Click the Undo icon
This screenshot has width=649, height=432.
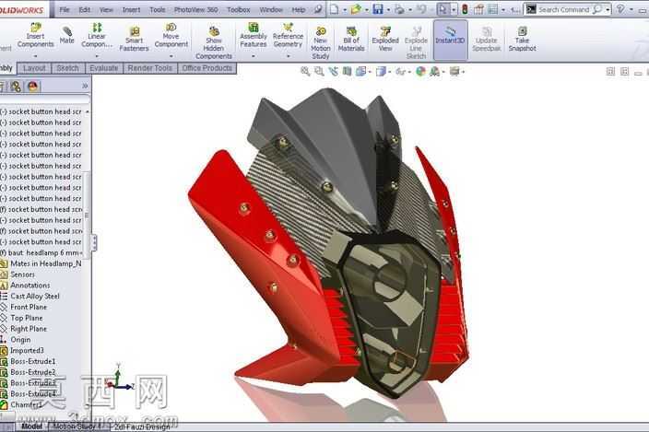[422, 9]
